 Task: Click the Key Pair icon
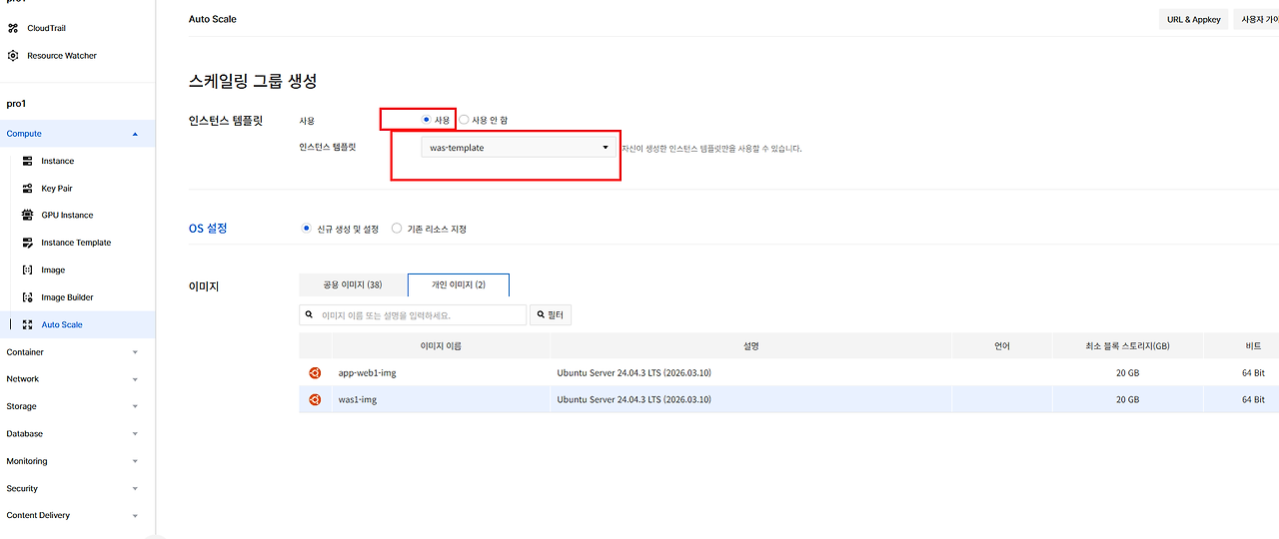click(28, 188)
